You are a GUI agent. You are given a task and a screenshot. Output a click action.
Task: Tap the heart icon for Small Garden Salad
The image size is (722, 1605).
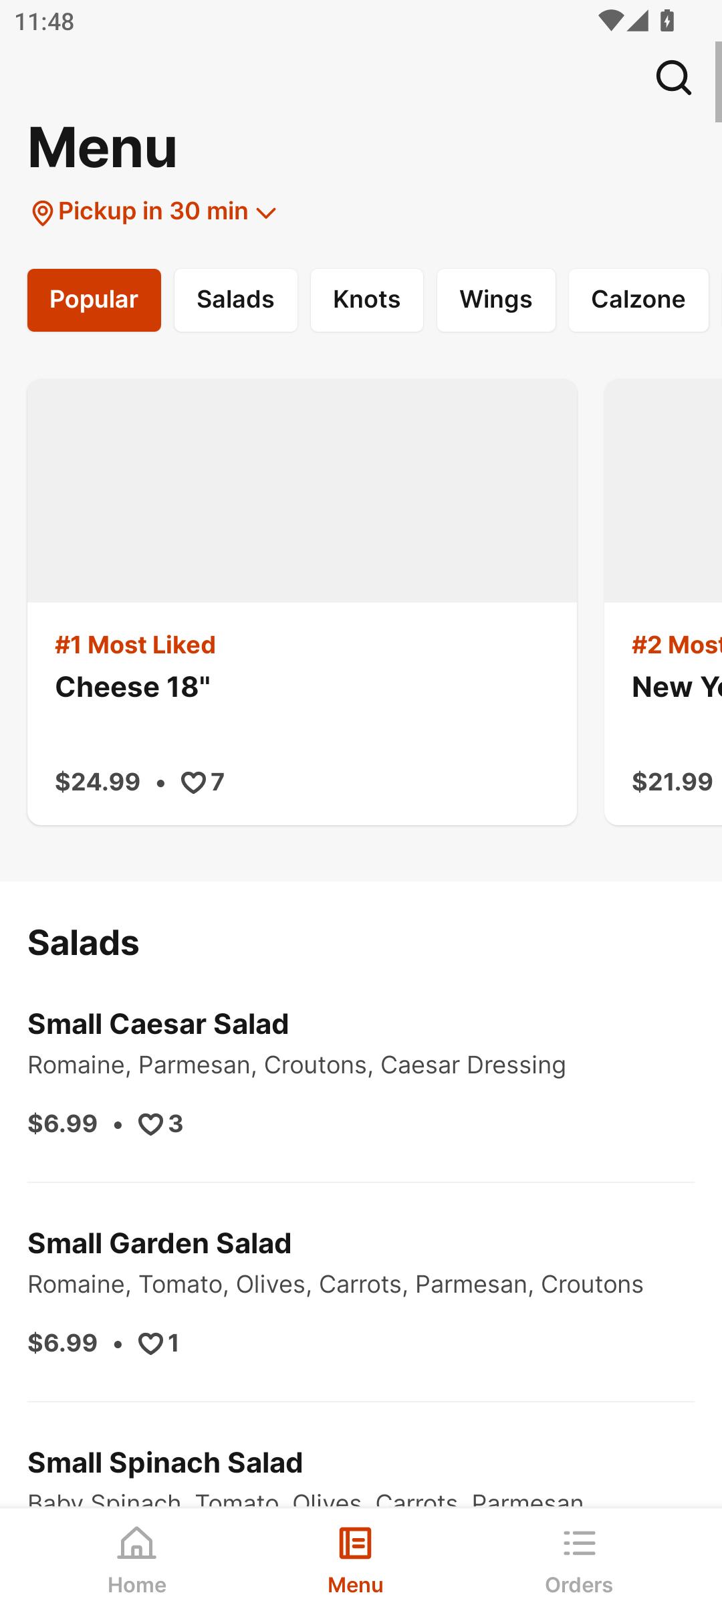point(150,1344)
